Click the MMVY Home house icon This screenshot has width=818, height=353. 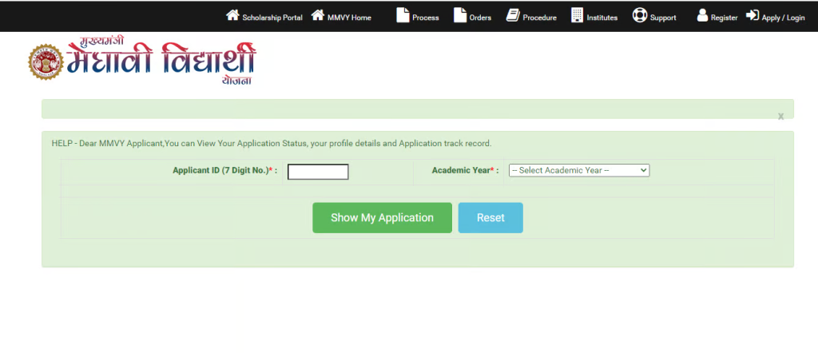pos(318,15)
